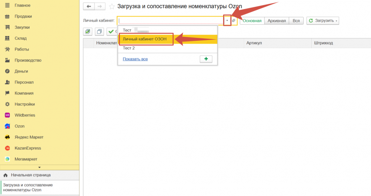Expand the sidebar sections with down arrow
Viewport: 371px width, 196px height.
coord(39,167)
